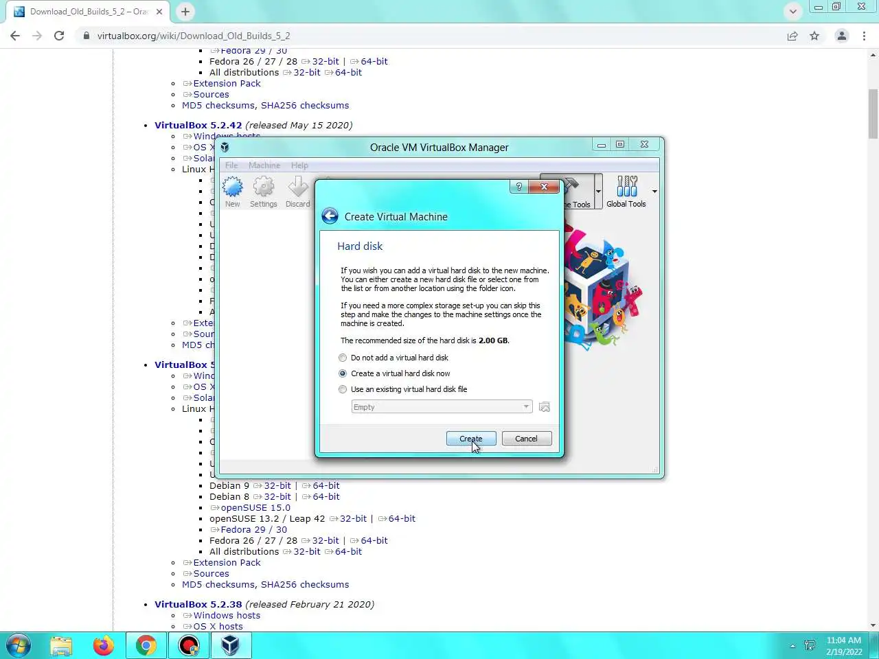Click the Create button

[x=471, y=439]
